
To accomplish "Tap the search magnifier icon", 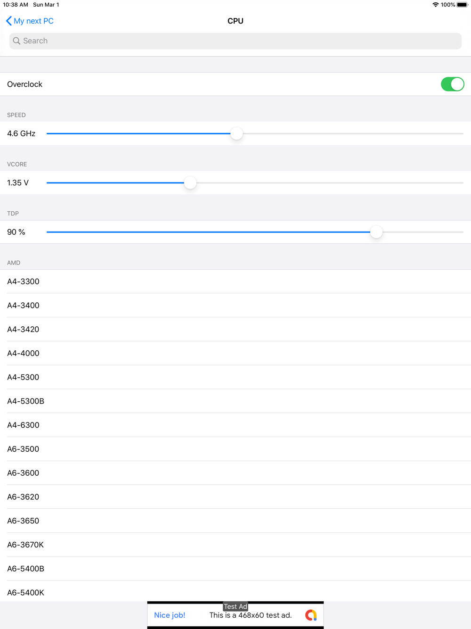I will click(16, 41).
